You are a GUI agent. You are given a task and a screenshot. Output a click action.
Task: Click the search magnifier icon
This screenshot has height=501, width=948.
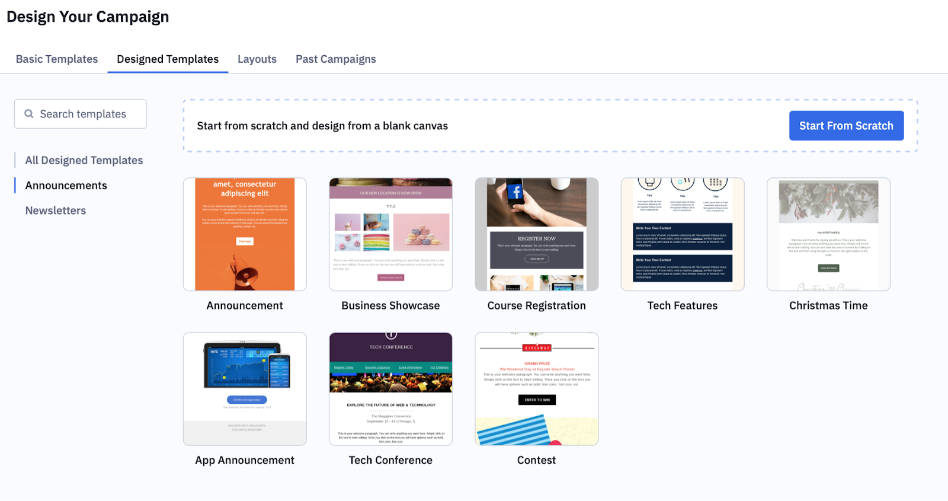(x=28, y=114)
